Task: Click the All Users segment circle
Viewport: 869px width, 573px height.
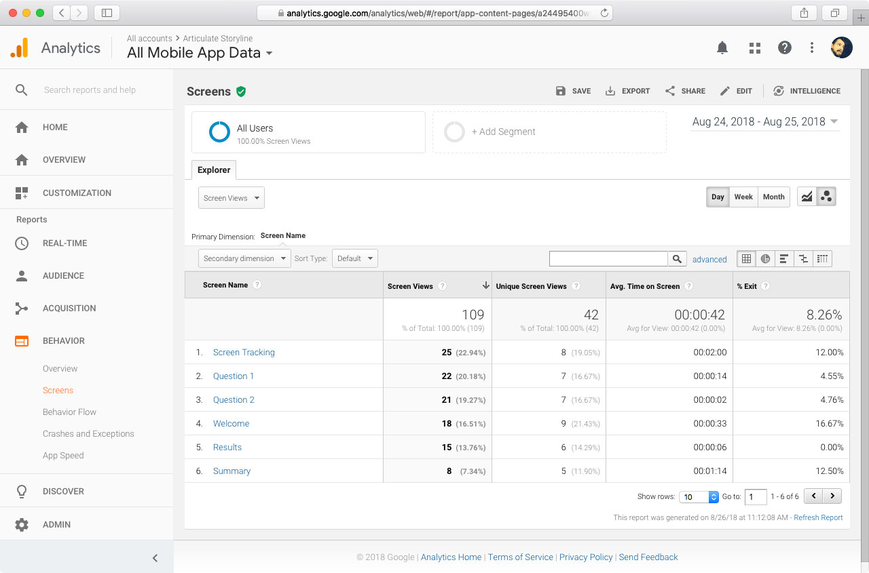Action: [219, 132]
